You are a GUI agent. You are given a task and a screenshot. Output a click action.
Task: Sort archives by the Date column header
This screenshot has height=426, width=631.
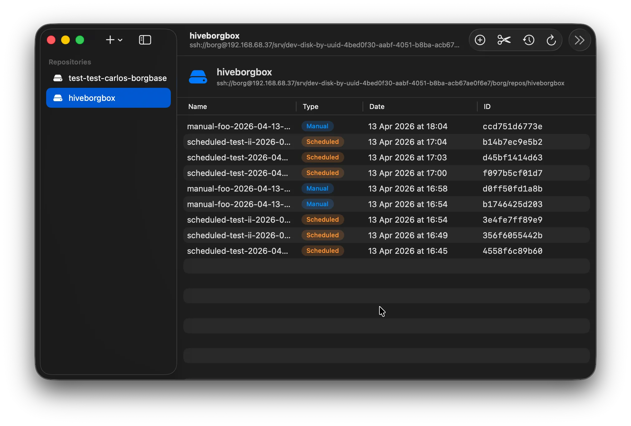coord(377,107)
